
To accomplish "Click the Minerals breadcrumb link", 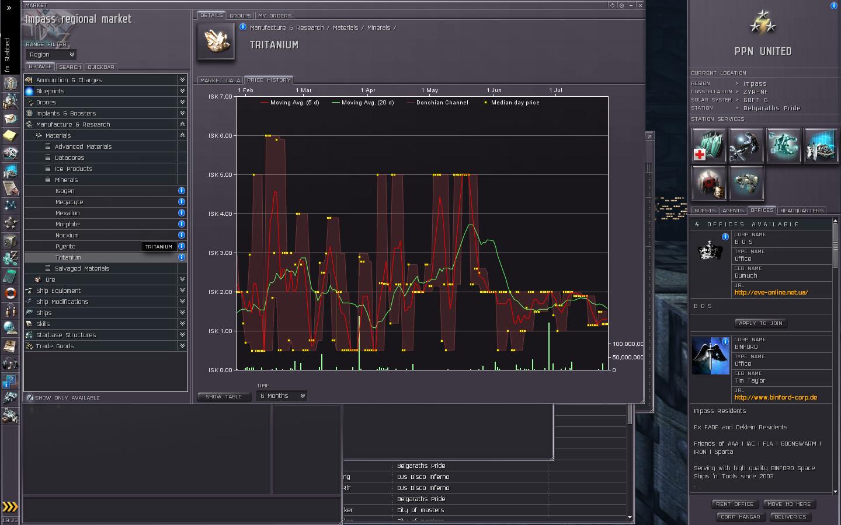I will (378, 27).
